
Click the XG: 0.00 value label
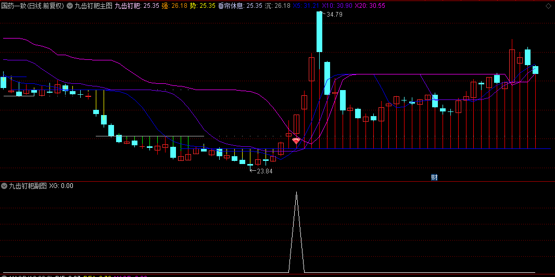click(61, 186)
